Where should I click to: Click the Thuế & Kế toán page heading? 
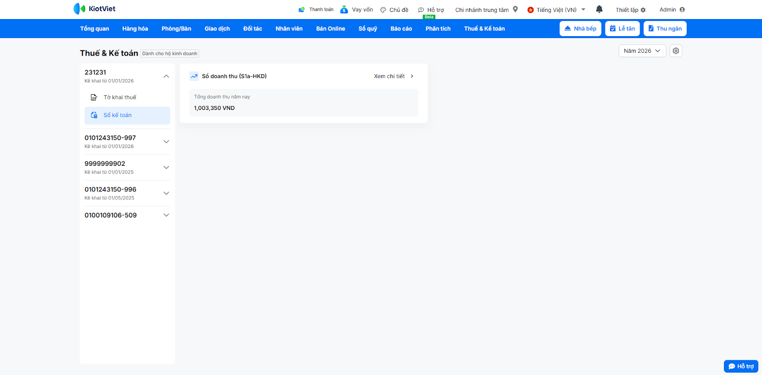pyautogui.click(x=109, y=53)
